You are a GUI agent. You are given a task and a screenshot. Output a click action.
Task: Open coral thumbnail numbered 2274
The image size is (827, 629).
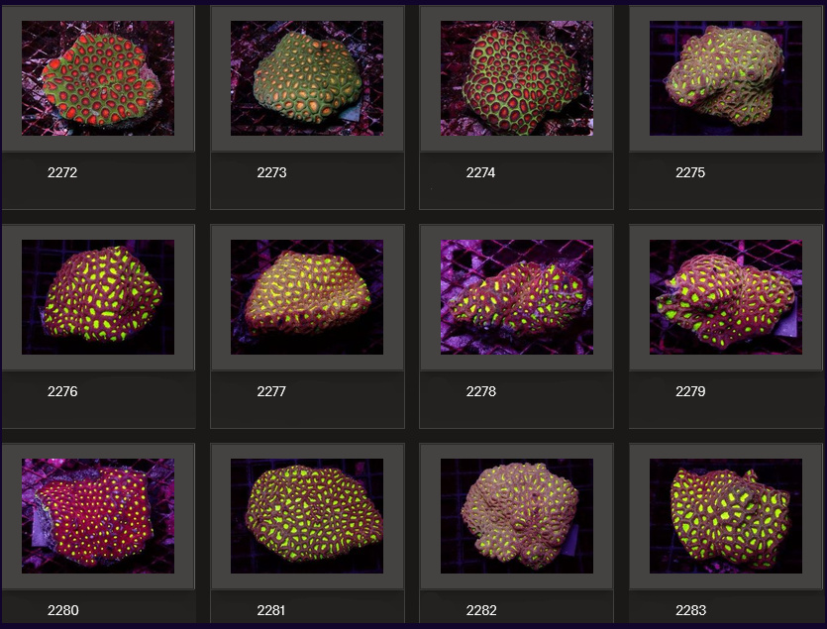point(517,78)
